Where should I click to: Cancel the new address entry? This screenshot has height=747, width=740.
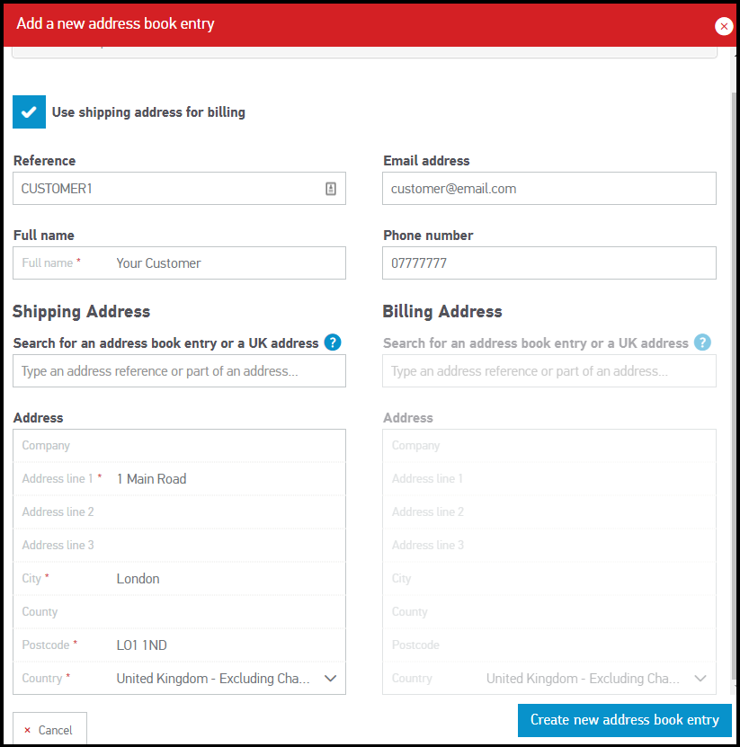[49, 730]
